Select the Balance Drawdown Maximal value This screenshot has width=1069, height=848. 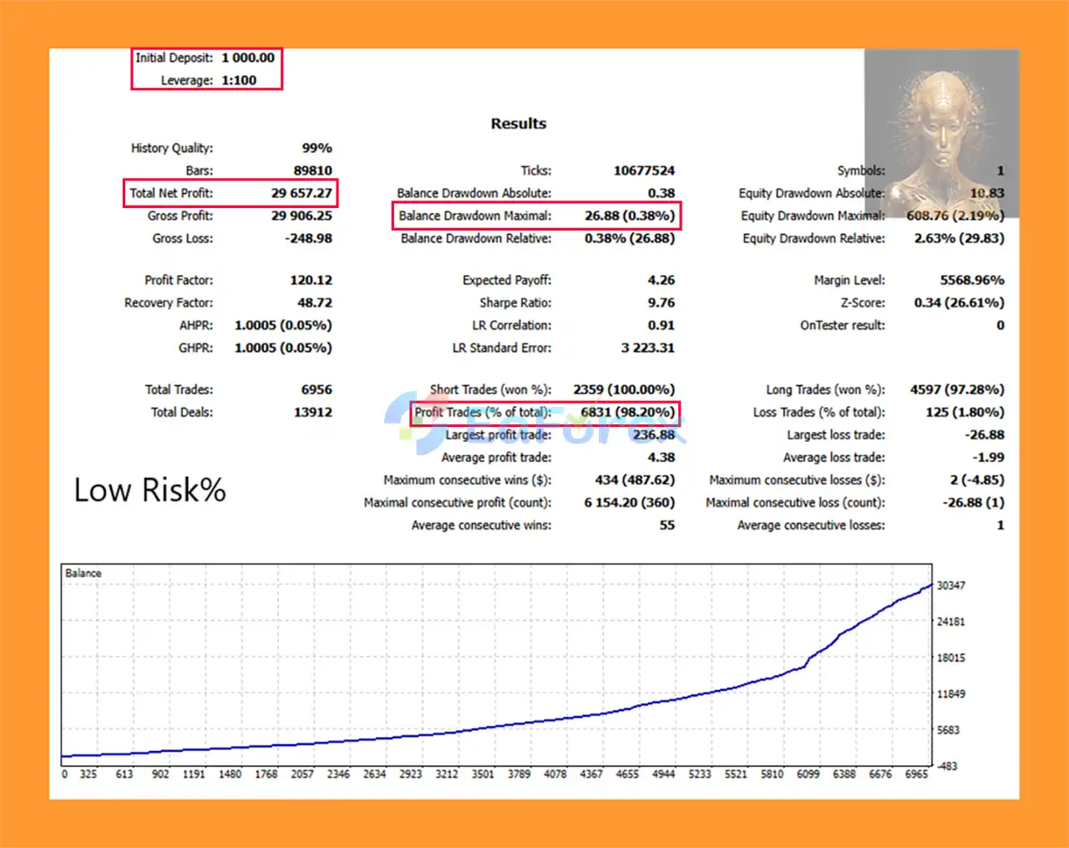(629, 216)
